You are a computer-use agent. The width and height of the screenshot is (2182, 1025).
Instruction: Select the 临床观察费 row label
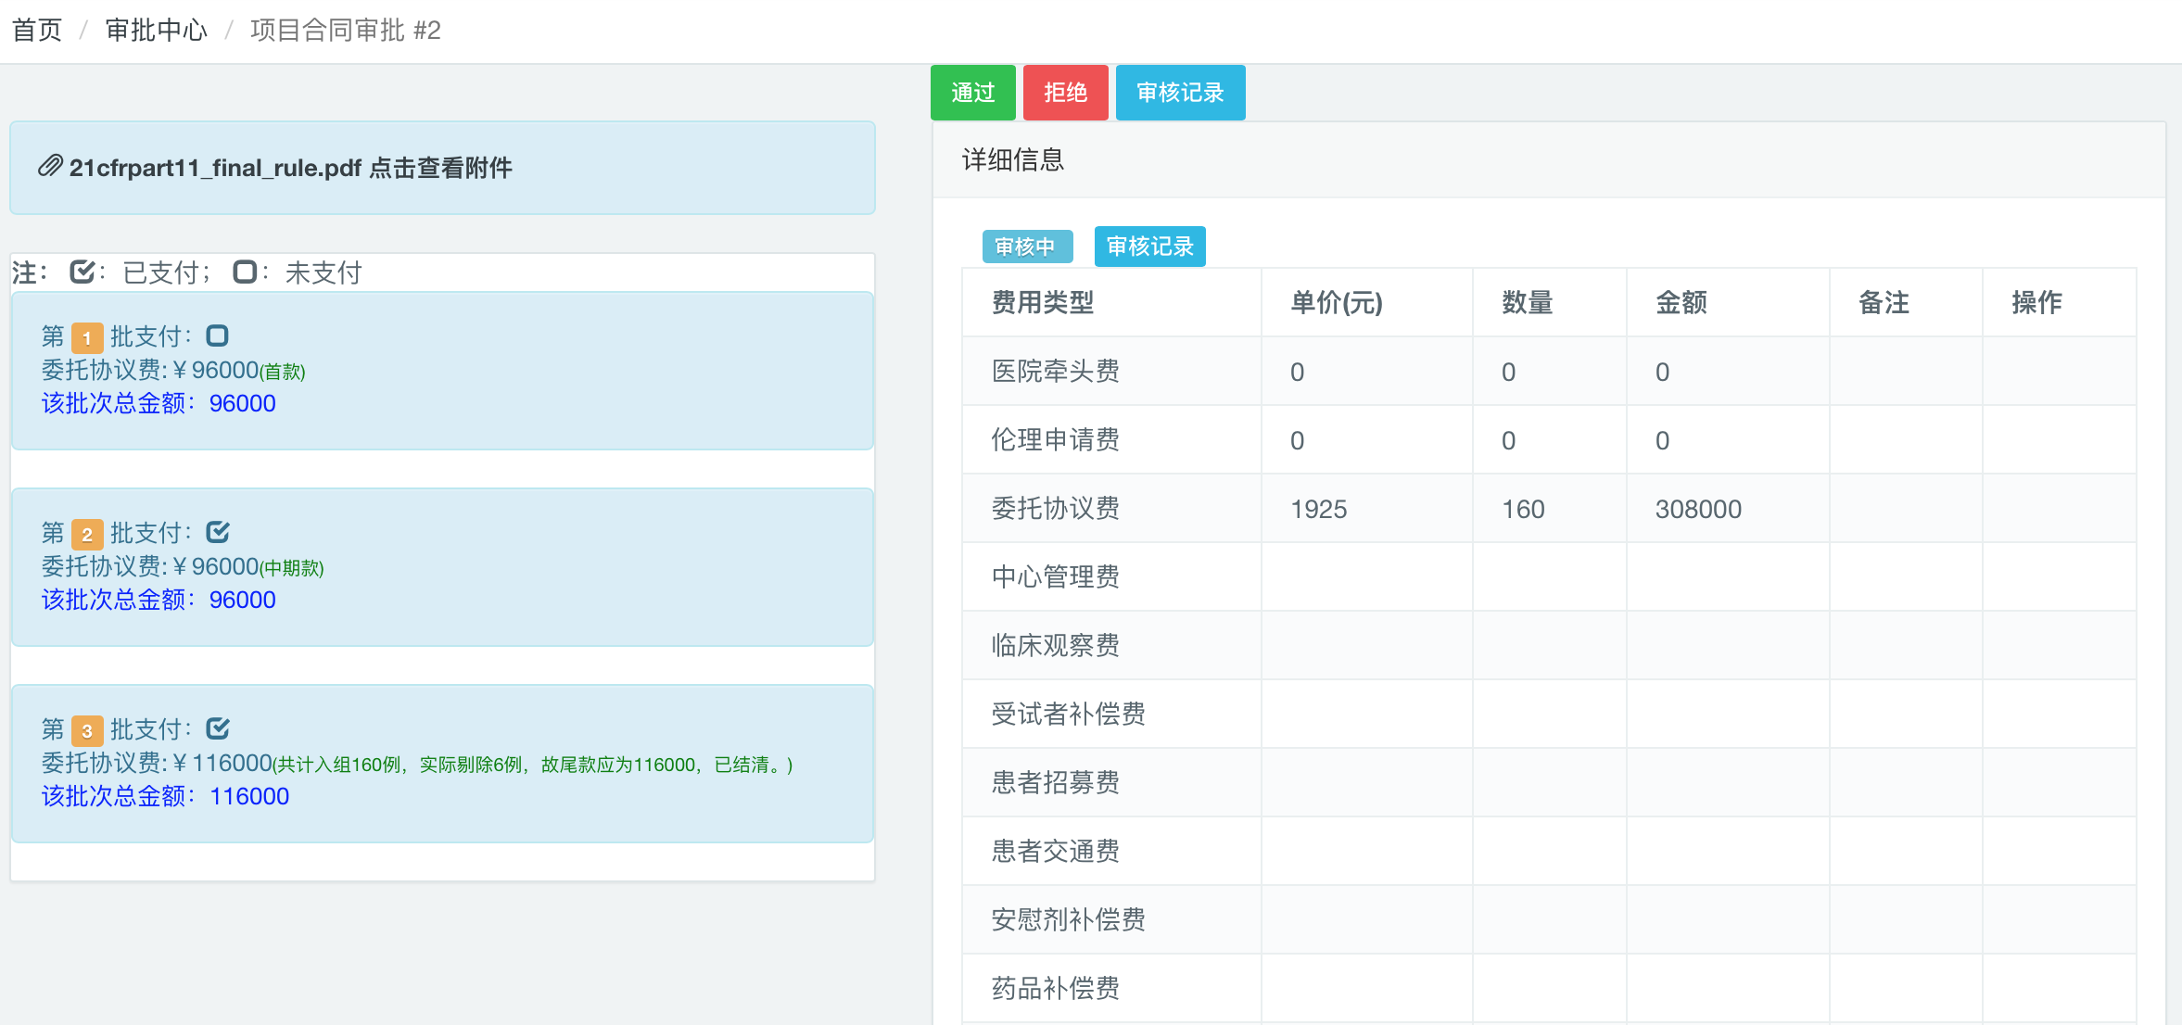[1055, 645]
